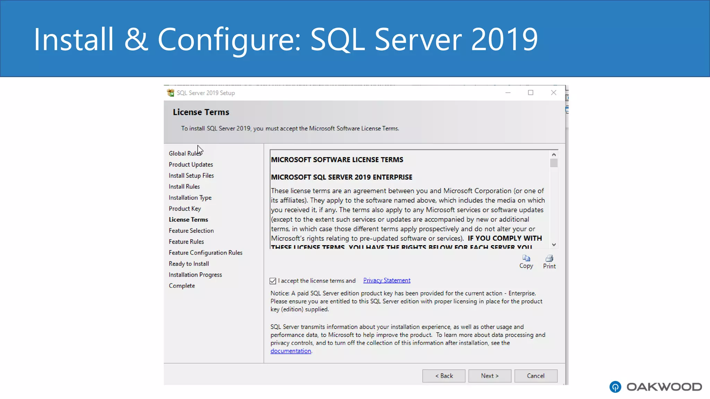
Task: Close the SQL Server 2019 Setup window
Action: pyautogui.click(x=553, y=92)
